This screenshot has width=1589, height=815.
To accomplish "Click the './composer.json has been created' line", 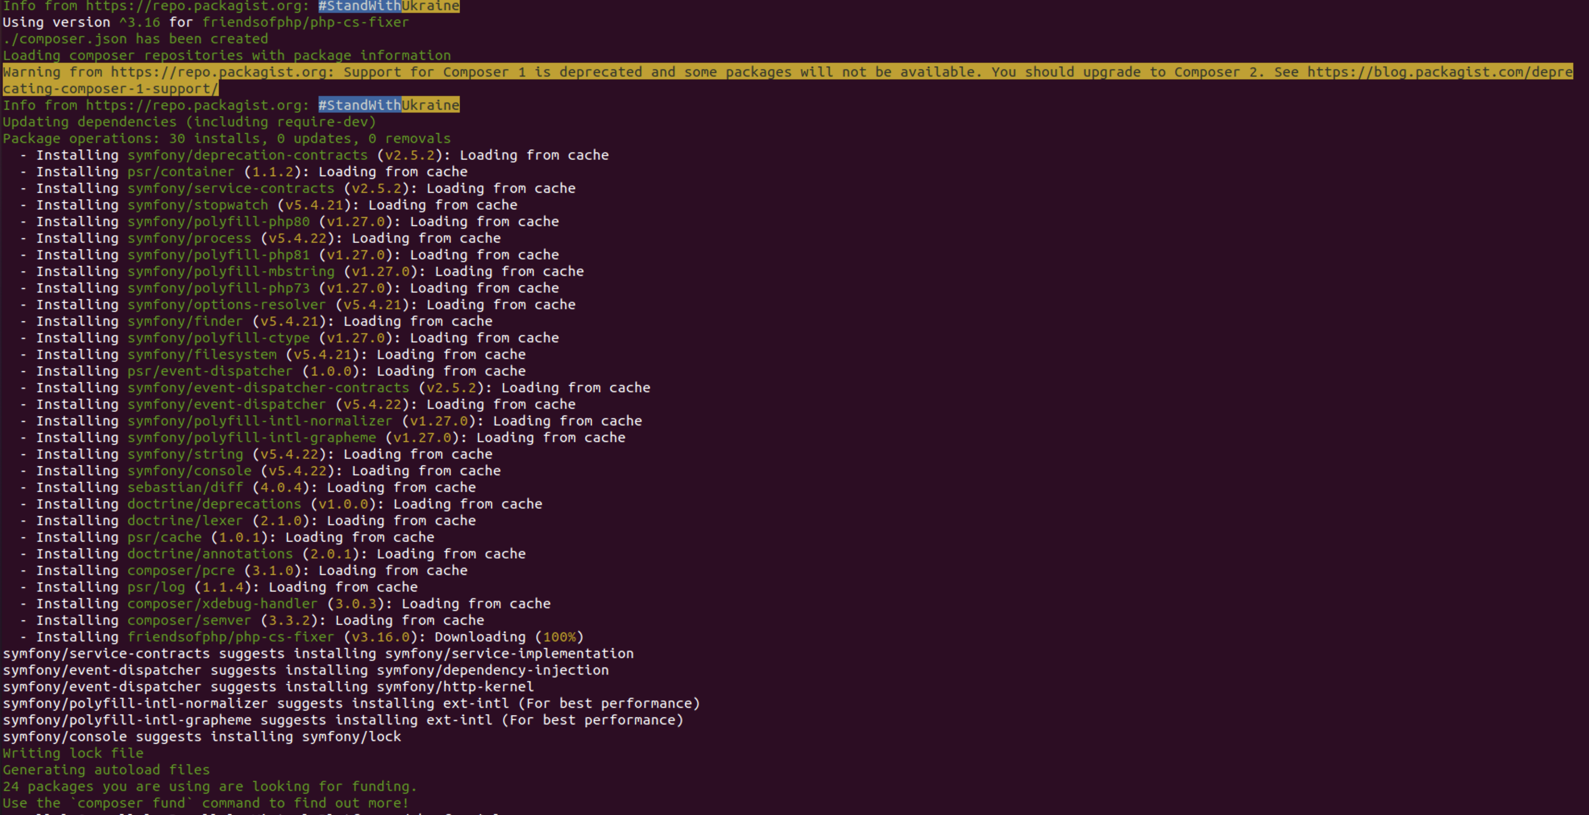I will point(136,39).
